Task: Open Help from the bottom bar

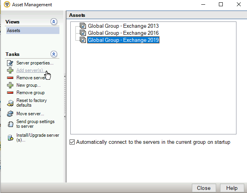Action: [232, 188]
